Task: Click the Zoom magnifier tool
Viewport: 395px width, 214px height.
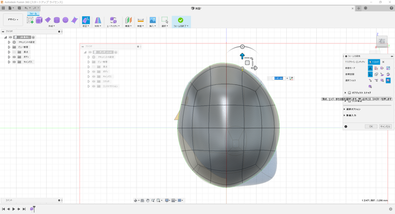Action: tap(153, 200)
